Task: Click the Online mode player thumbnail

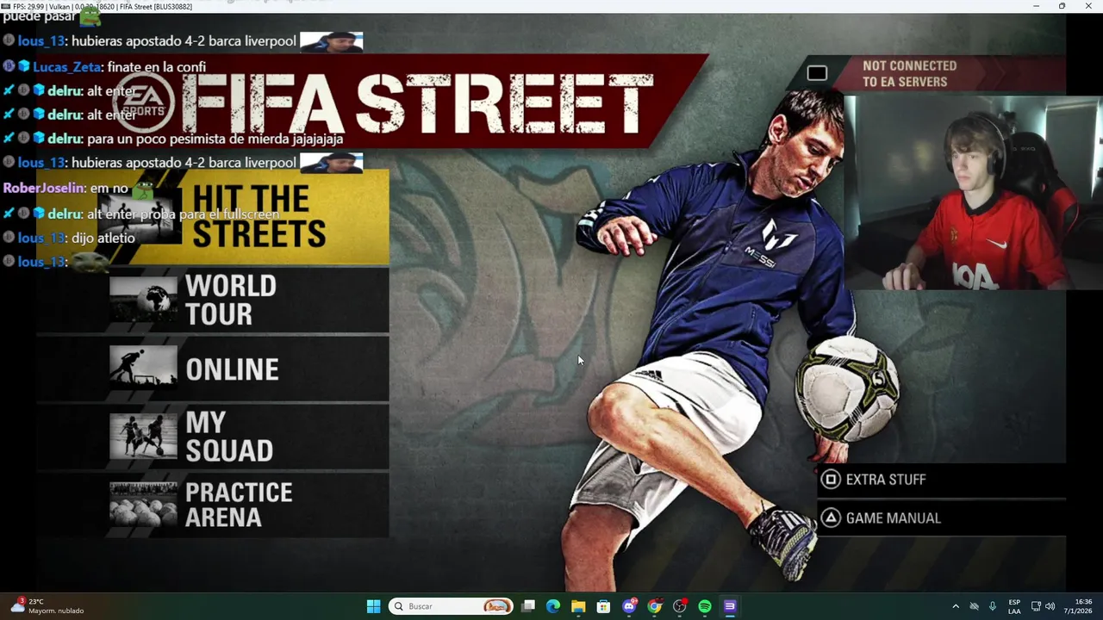Action: pyautogui.click(x=143, y=369)
